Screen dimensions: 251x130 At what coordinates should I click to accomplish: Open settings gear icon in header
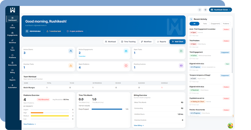pos(205,10)
